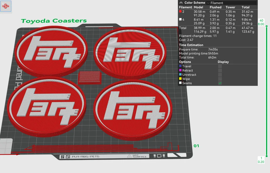Toggle the Retract display checkbox
270x173 pixels.
coord(220,70)
